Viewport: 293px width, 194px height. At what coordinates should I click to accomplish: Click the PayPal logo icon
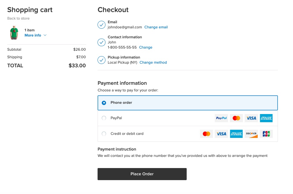pos(221,118)
